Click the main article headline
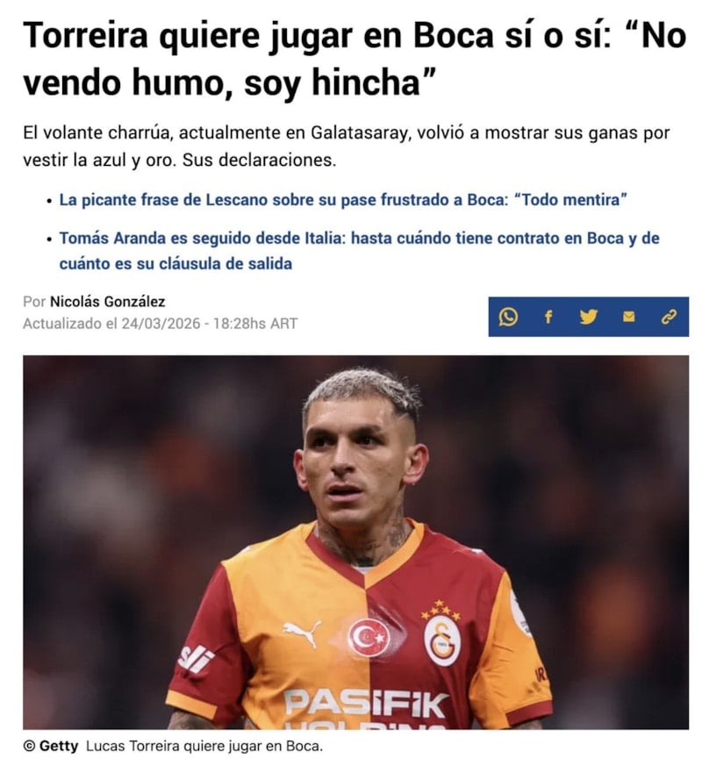Viewport: 702px width, 766px height. click(355, 59)
